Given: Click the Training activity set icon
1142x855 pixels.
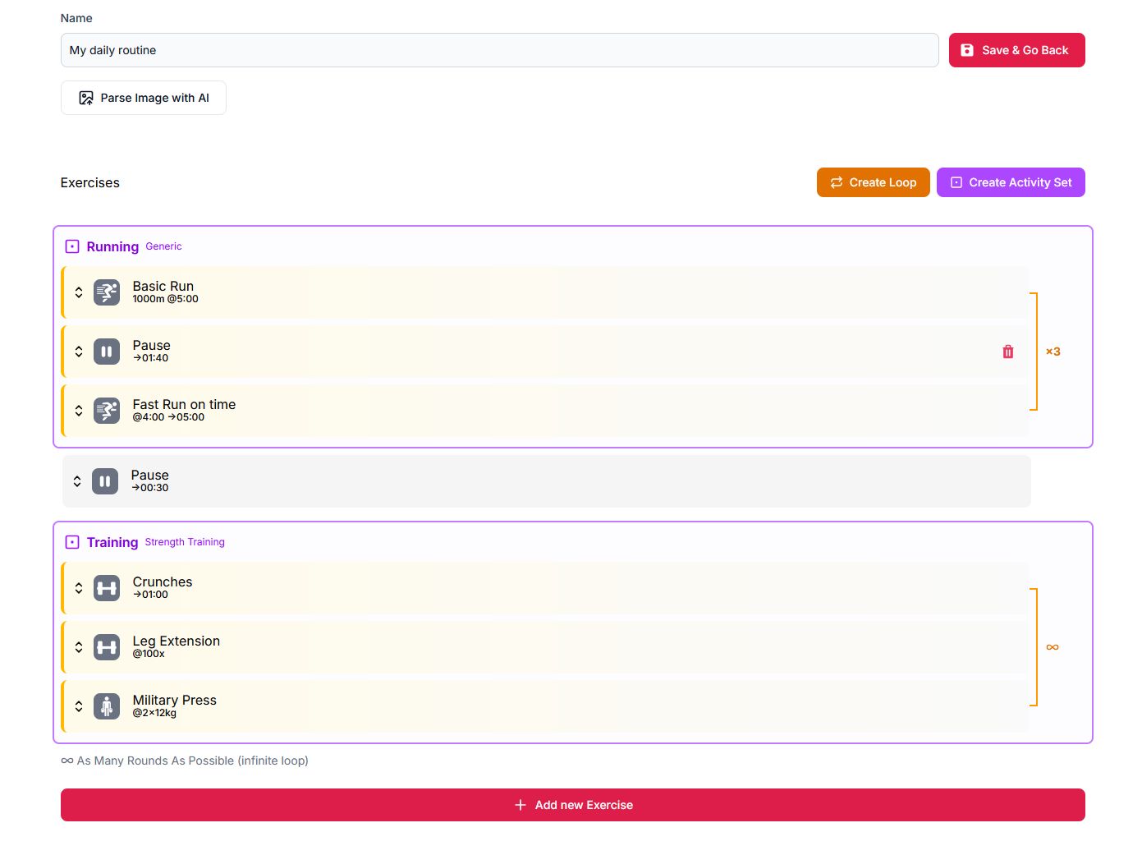Looking at the screenshot, I should (x=72, y=542).
